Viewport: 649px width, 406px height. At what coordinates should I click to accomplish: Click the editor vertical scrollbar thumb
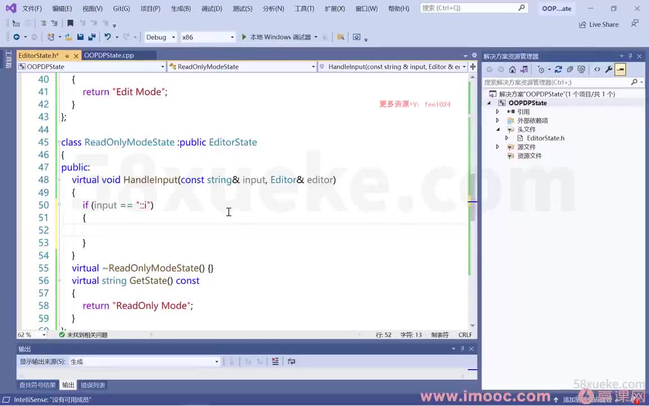tap(473, 197)
